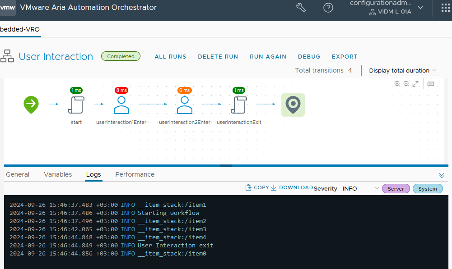Click the 1 ms badge above userInteractionExit
This screenshot has width=452, height=269.
(x=239, y=90)
